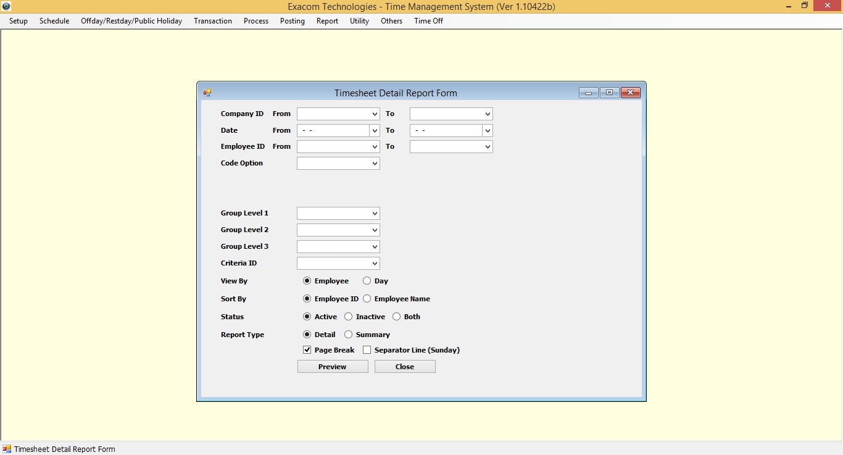The height and width of the screenshot is (455, 843).
Task: Expand the Company ID From dropdown
Action: 375,114
